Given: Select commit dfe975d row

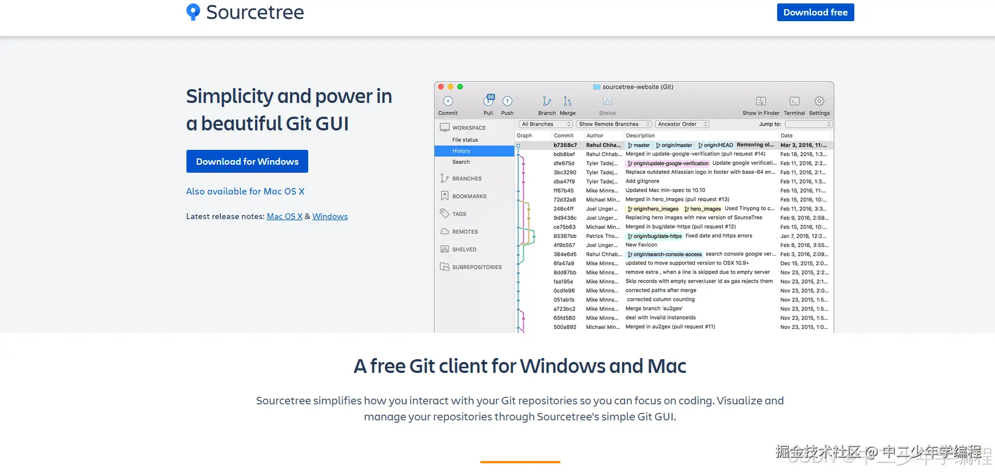Looking at the screenshot, I should click(674, 163).
